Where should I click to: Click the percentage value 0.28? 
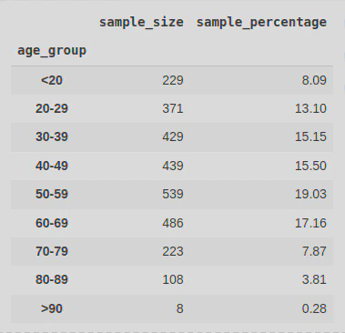click(x=314, y=308)
